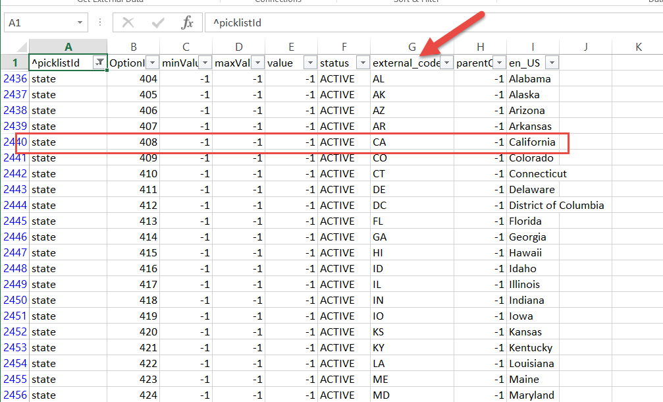Open the external_code column filter dropdown
The image size is (663, 402).
coord(446,63)
